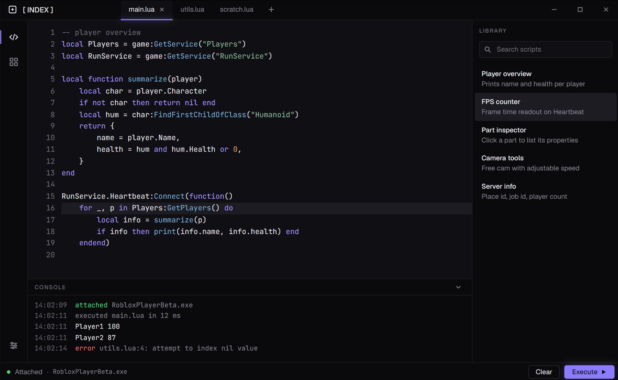The height and width of the screenshot is (380, 618).
Task: Click the 'attached RobloxPlayerBeta.exe' console line
Action: point(113,305)
